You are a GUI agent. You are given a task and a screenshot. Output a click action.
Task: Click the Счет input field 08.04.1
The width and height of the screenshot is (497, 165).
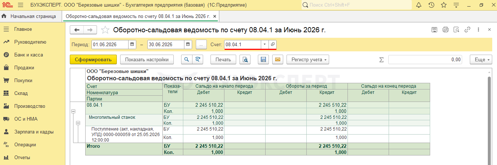(243, 44)
